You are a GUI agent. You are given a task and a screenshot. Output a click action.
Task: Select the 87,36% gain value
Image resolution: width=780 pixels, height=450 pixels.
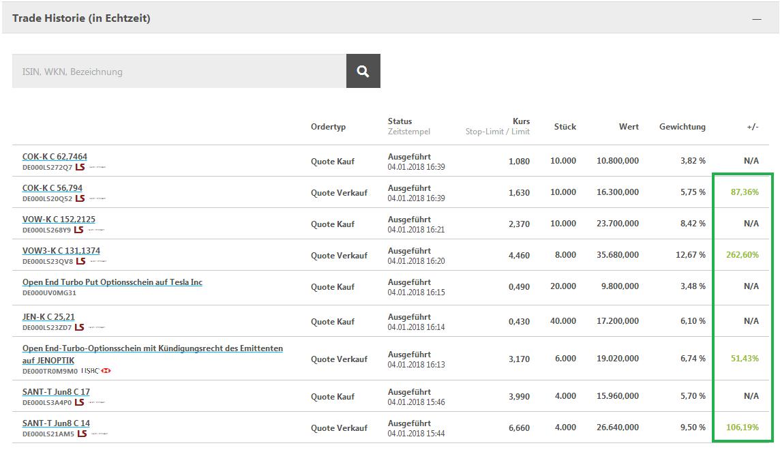click(745, 192)
